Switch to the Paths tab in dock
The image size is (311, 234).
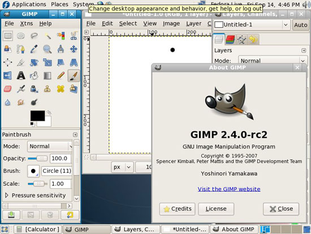click(241, 40)
